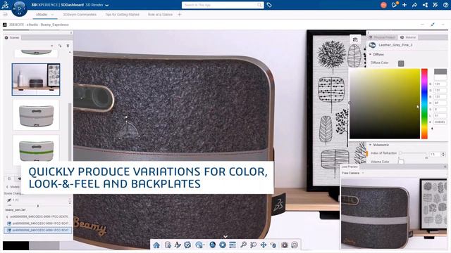Viewport: 451px width, 253px height.
Task: Open the settings list icon in bottom toolbar
Action: coord(233,245)
